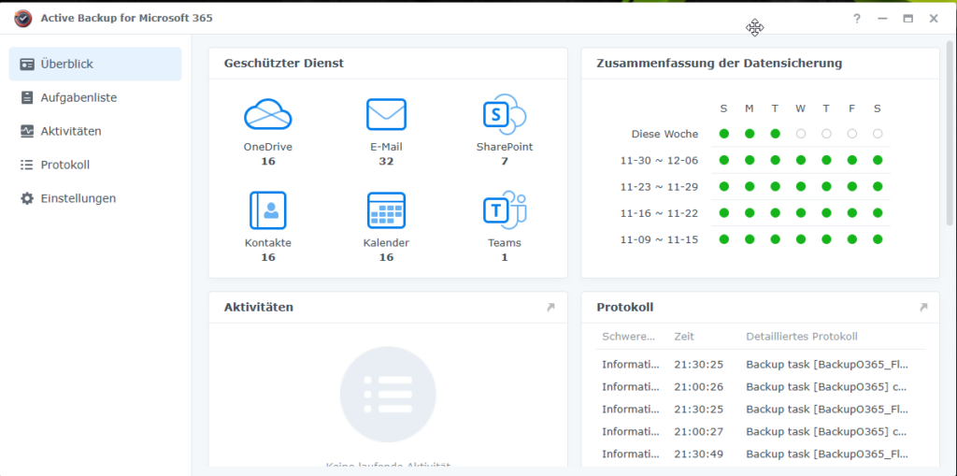957x476 pixels.
Task: Open Einstellungen in the sidebar
Action: coord(79,198)
